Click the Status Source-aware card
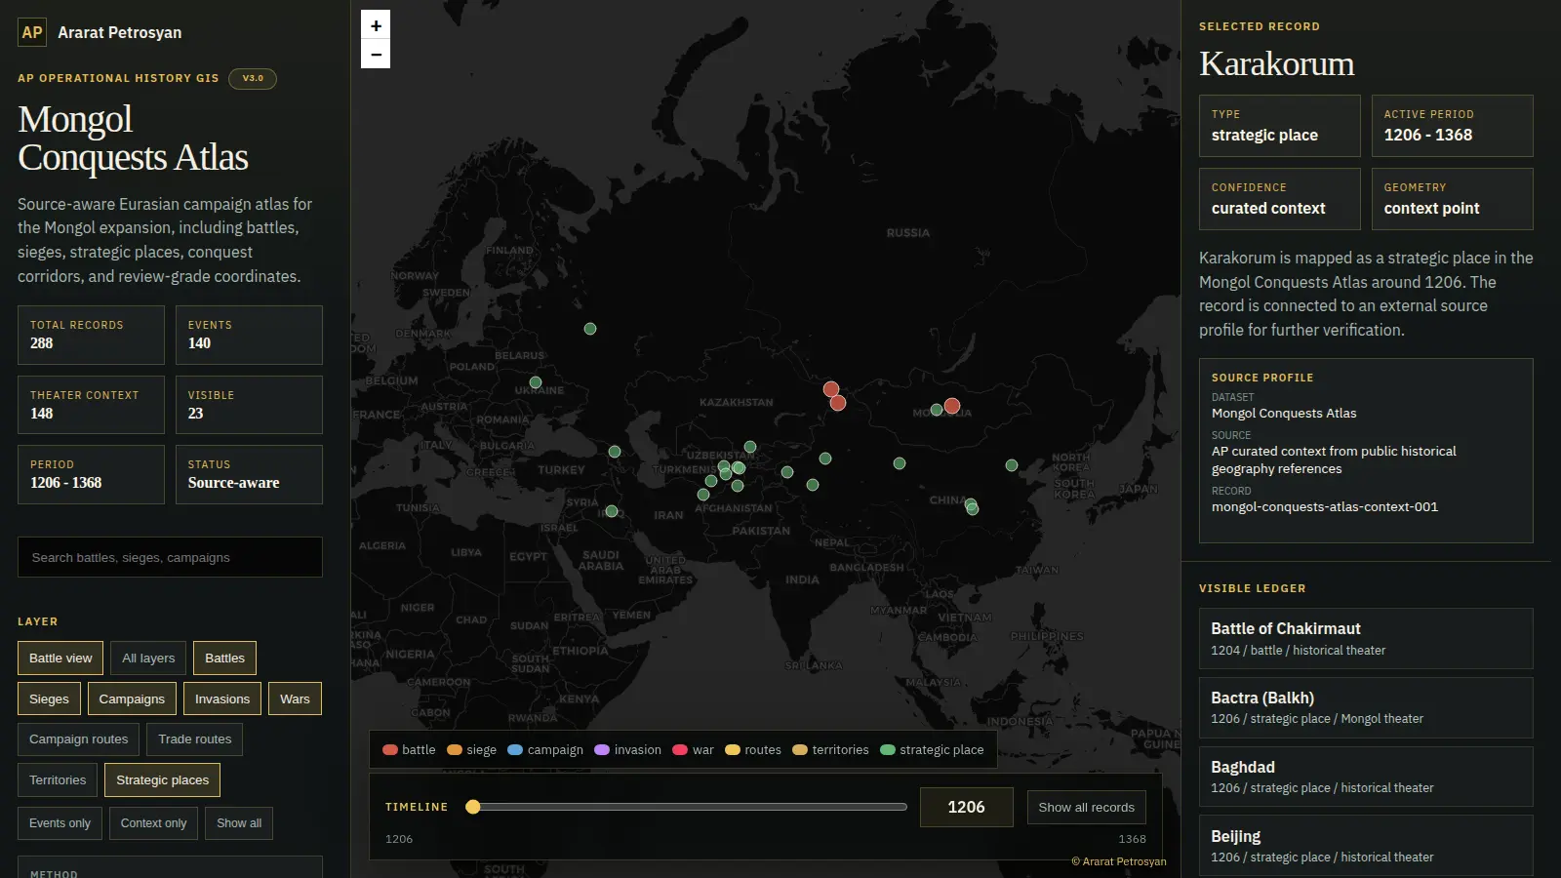Viewport: 1561px width, 878px height. (249, 474)
